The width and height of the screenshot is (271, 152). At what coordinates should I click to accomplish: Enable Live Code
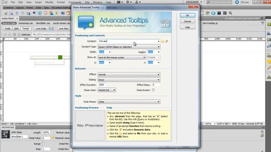pyautogui.click(x=41, y=29)
